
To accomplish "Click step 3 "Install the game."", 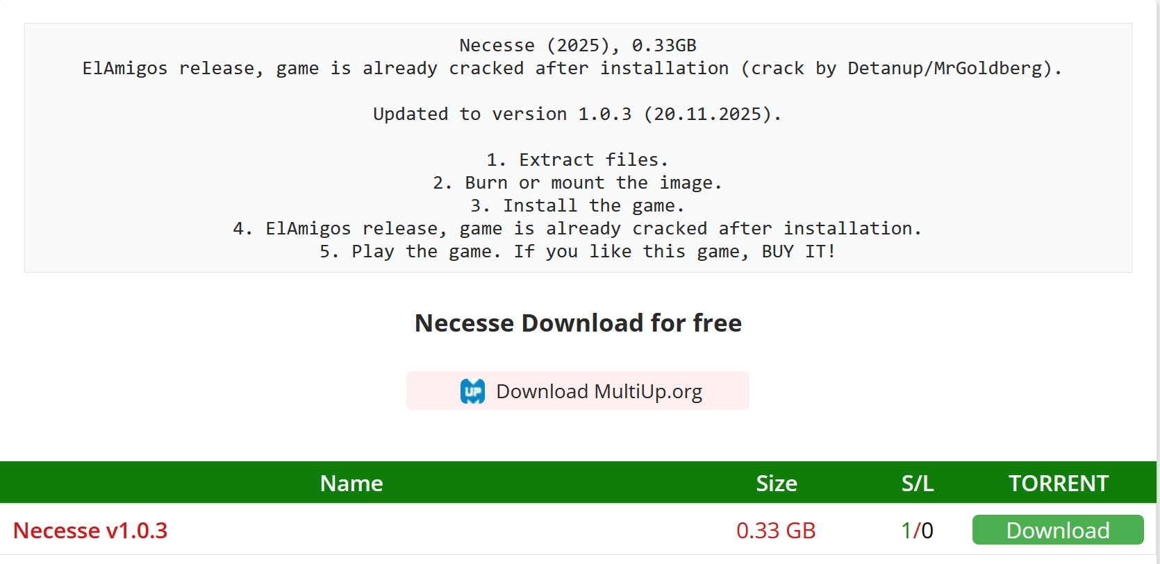I will pos(577,205).
